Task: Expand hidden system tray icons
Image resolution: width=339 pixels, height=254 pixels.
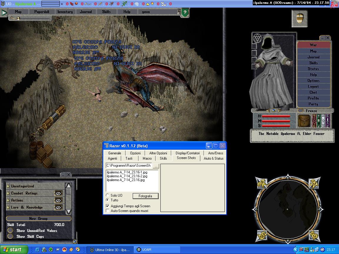Action: 295,250
